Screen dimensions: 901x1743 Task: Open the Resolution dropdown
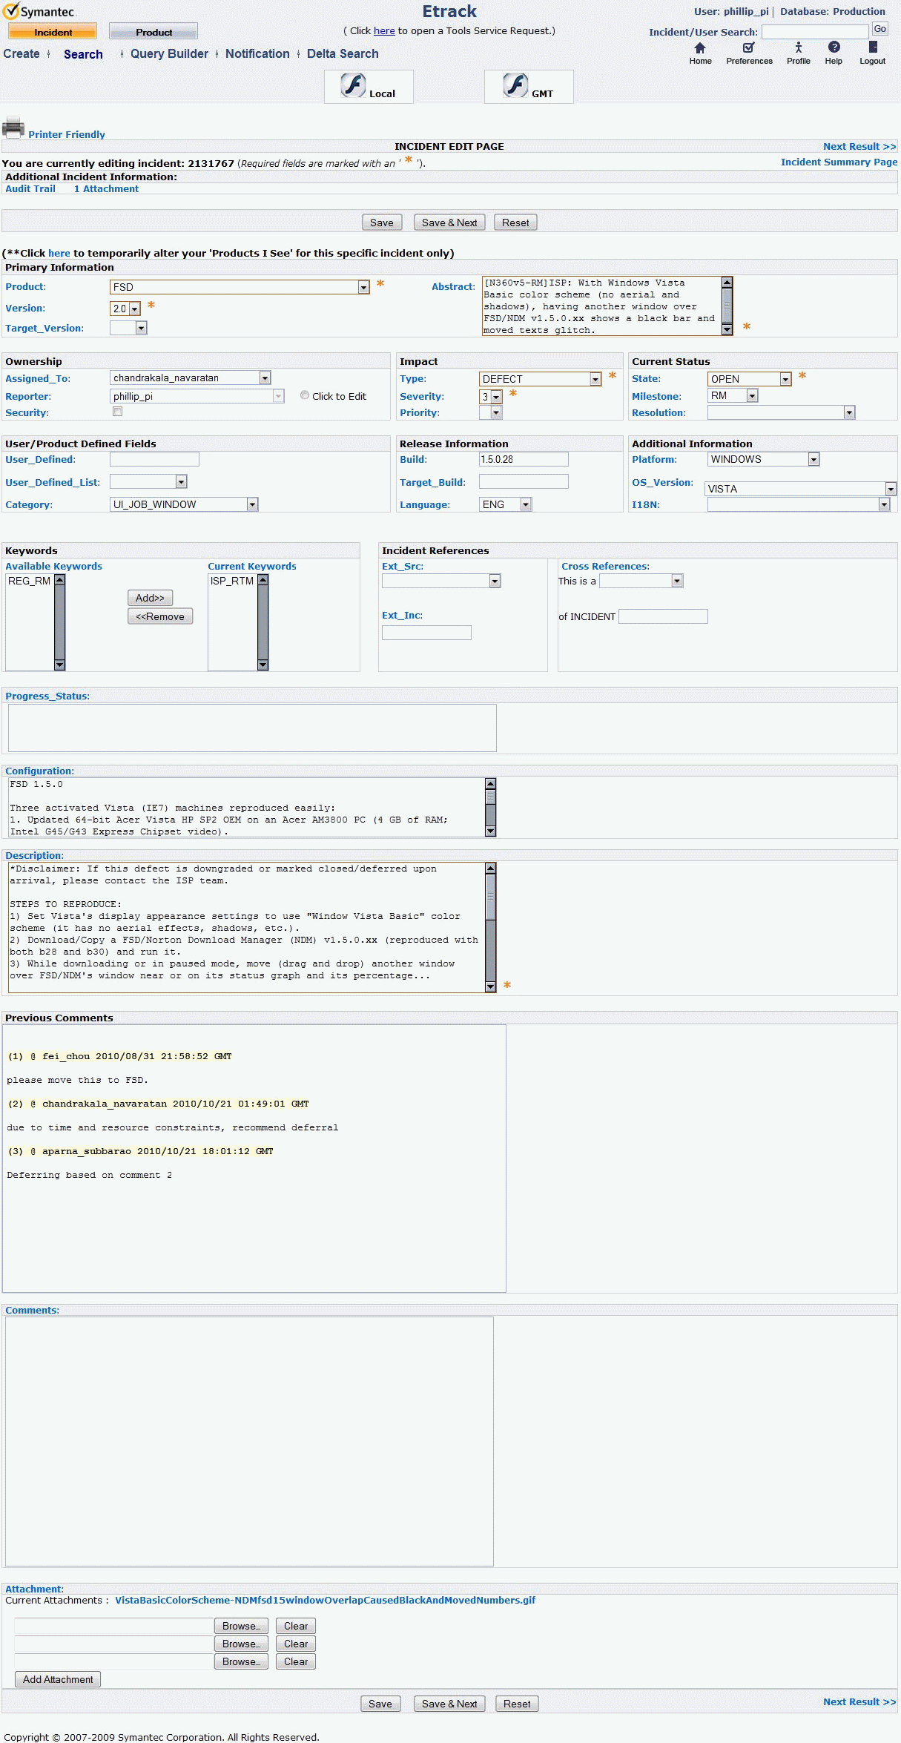pos(782,412)
